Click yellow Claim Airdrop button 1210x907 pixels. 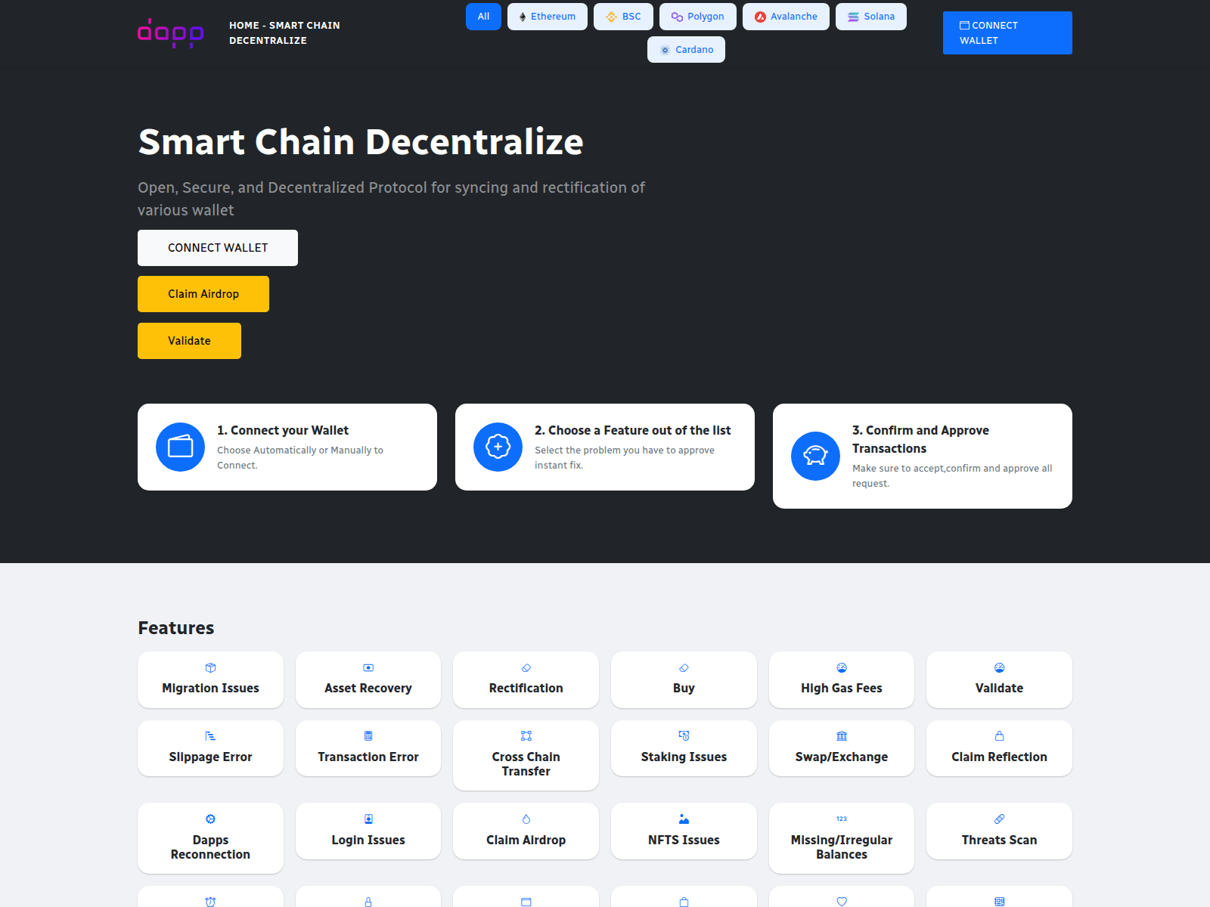click(x=203, y=294)
